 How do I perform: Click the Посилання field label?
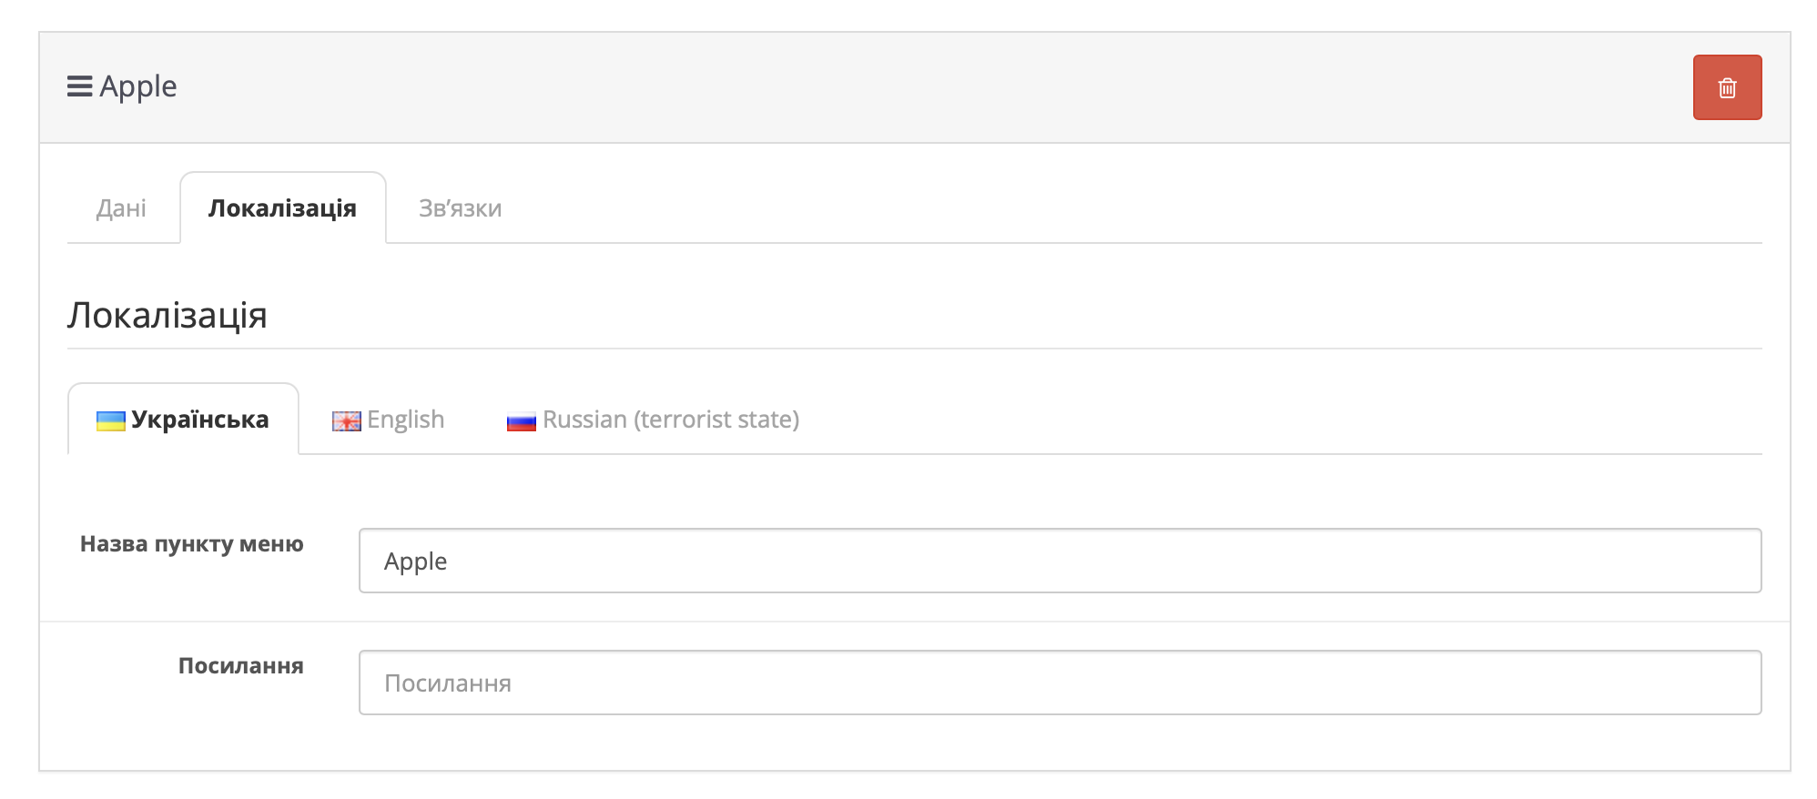(x=240, y=666)
